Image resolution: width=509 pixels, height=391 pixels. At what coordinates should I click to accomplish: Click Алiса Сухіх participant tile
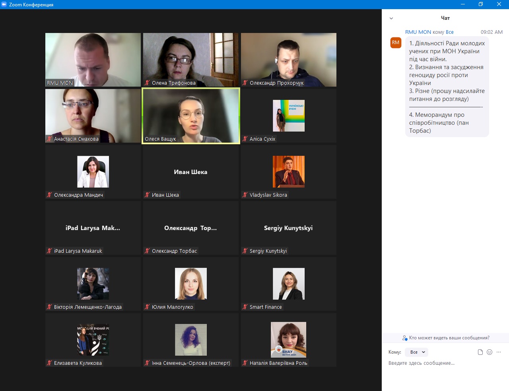click(289, 116)
